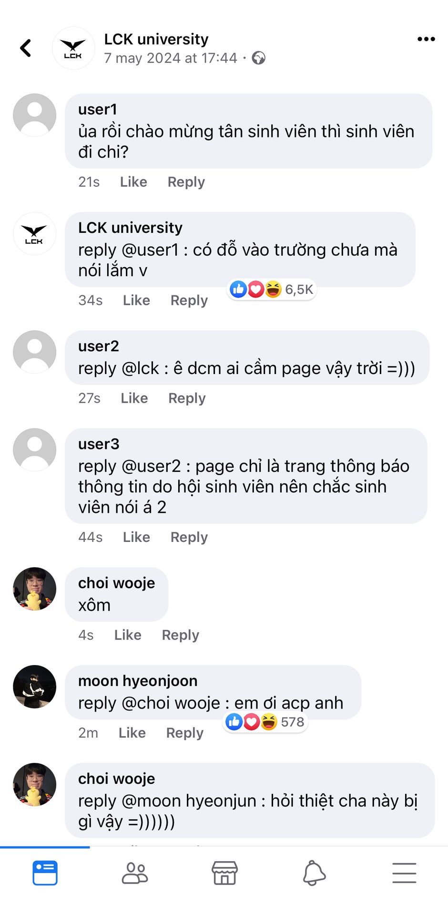This screenshot has width=448, height=916.
Task: View the 578 reactions on moon hyeonjoon's comment
Action: pos(265,722)
